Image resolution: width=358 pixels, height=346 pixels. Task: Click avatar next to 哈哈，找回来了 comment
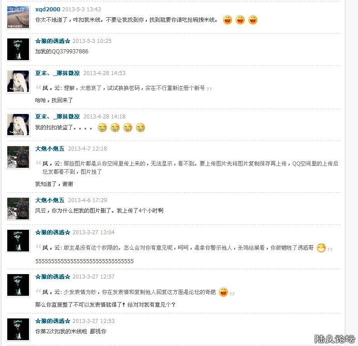(x=18, y=81)
